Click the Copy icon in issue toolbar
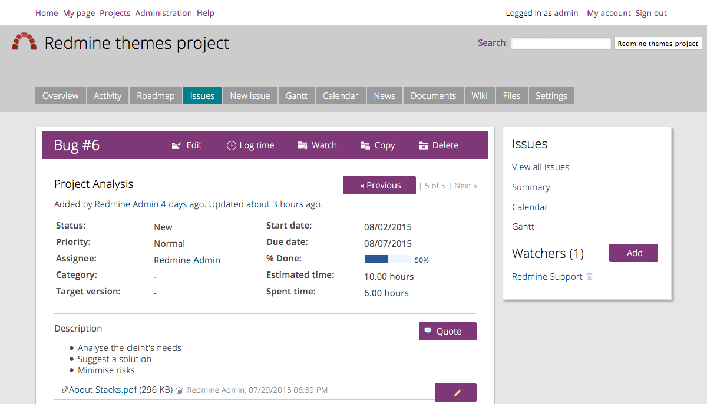707x404 pixels. tap(365, 145)
